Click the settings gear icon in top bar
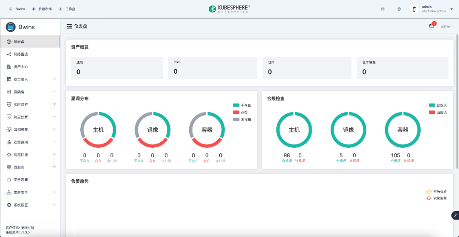 click(399, 9)
